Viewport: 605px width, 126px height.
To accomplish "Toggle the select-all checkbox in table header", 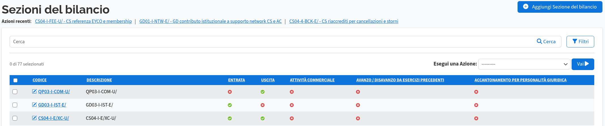I will (16, 80).
